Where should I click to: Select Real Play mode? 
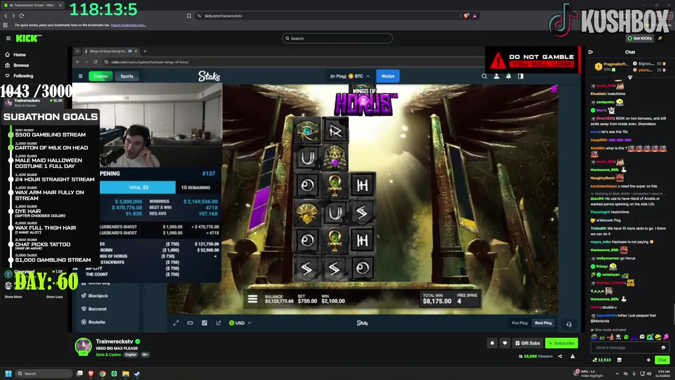click(543, 323)
